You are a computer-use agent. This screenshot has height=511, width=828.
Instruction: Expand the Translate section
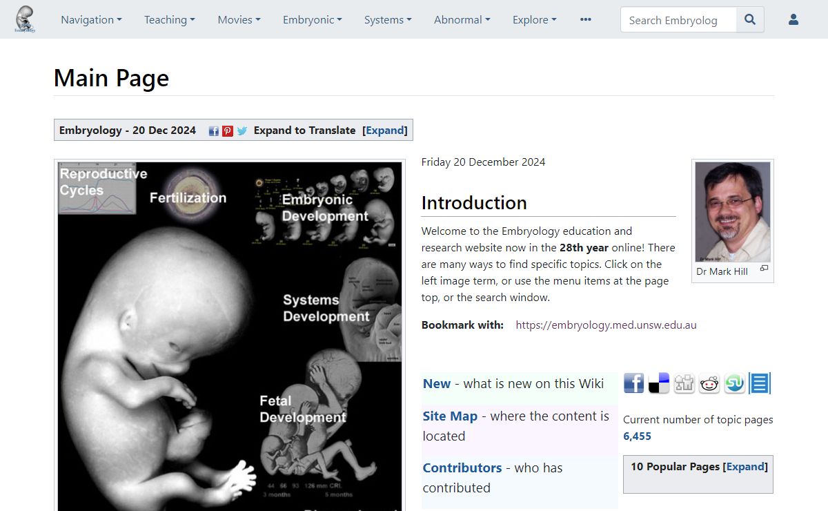point(385,131)
